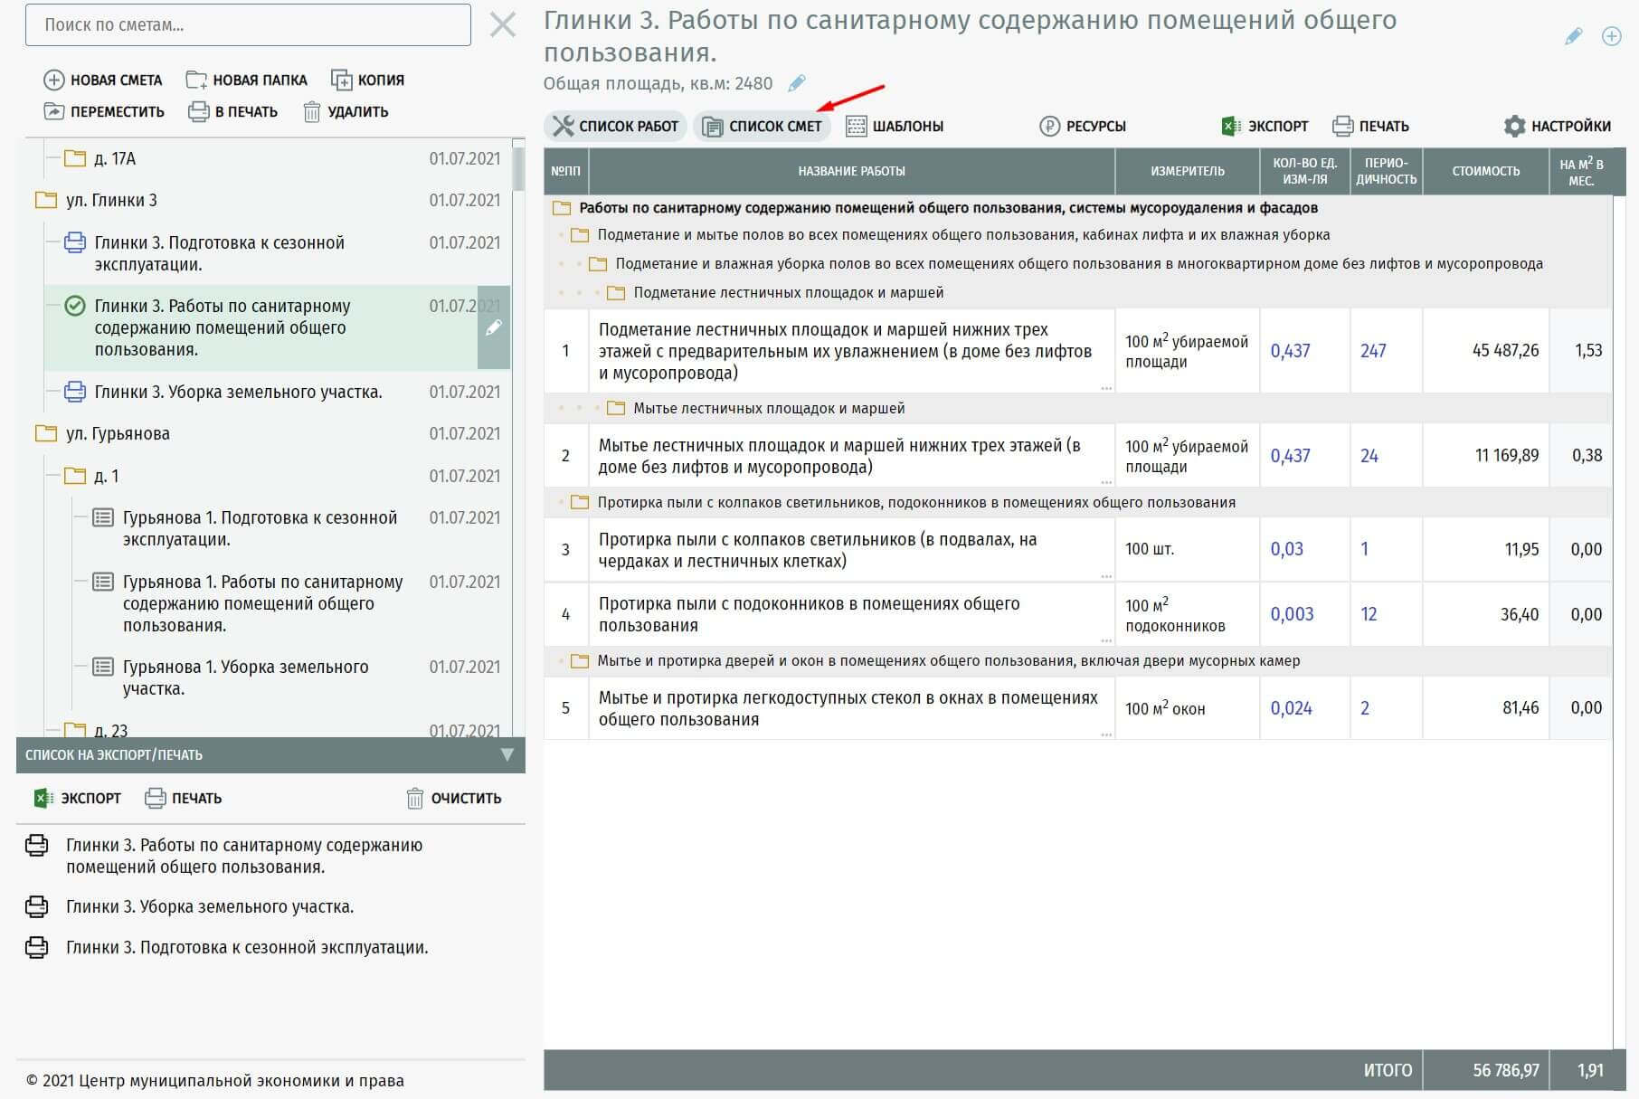Click work name Протирка пыли с подоконников
The image size is (1639, 1099).
[809, 614]
